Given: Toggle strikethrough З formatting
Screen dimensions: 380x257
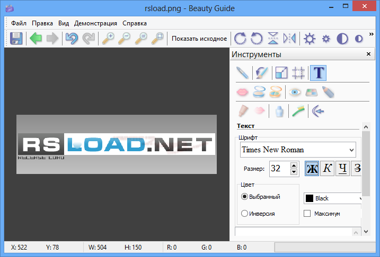Looking at the screenshot, I should tap(357, 169).
